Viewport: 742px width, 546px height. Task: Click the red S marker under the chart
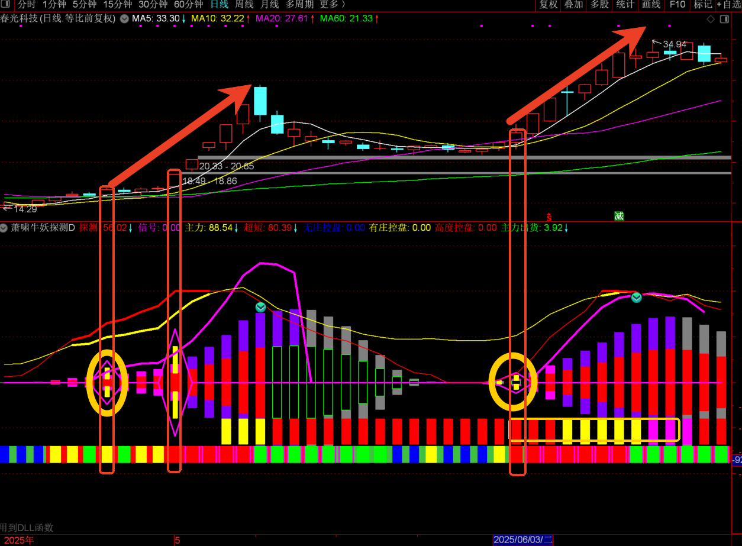coord(549,217)
